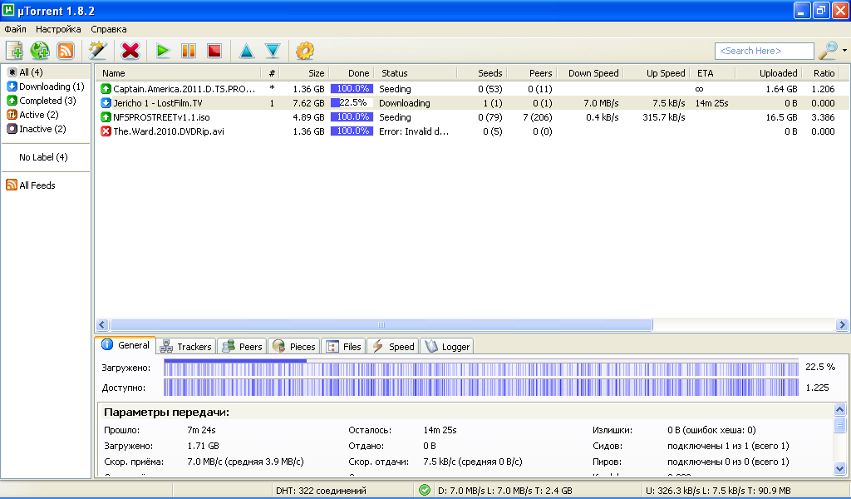Select The.Ward.2010.DVDRip.avi torrent
The height and width of the screenshot is (499, 851).
472,131
